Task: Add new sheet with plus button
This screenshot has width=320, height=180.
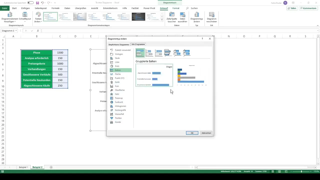Action: pyautogui.click(x=51, y=167)
